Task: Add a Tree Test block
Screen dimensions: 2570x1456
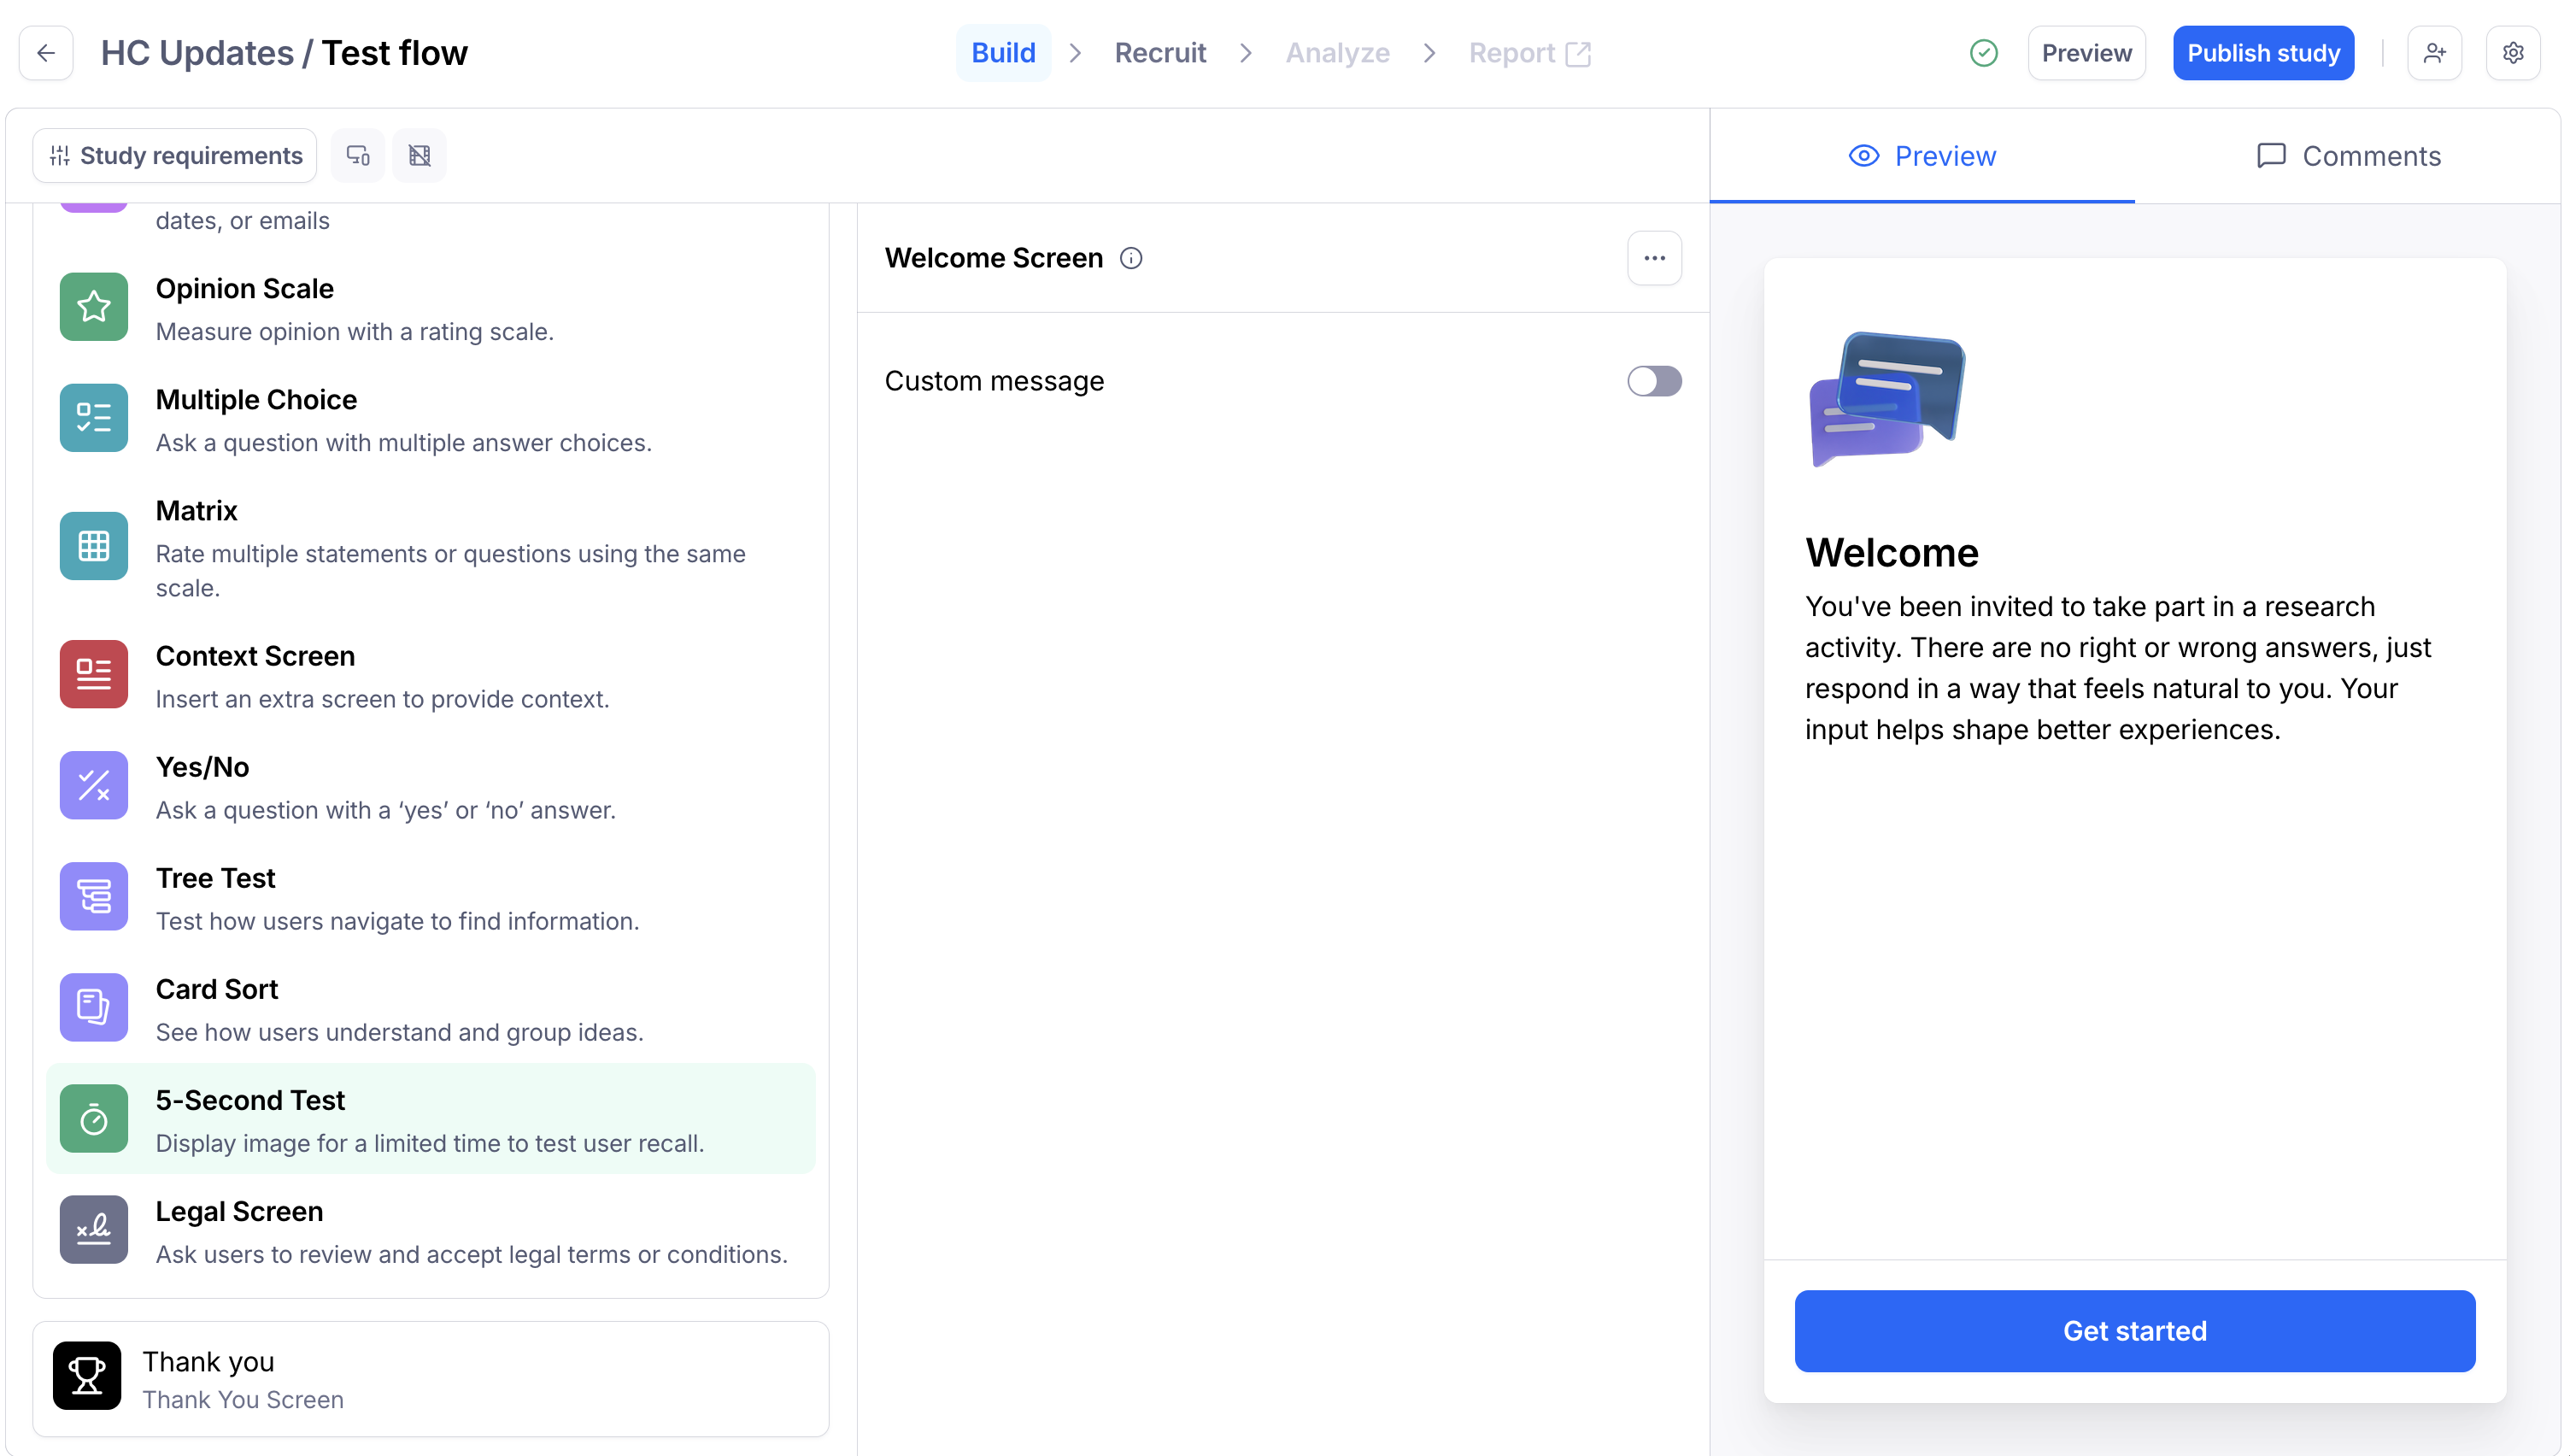Action: point(431,896)
